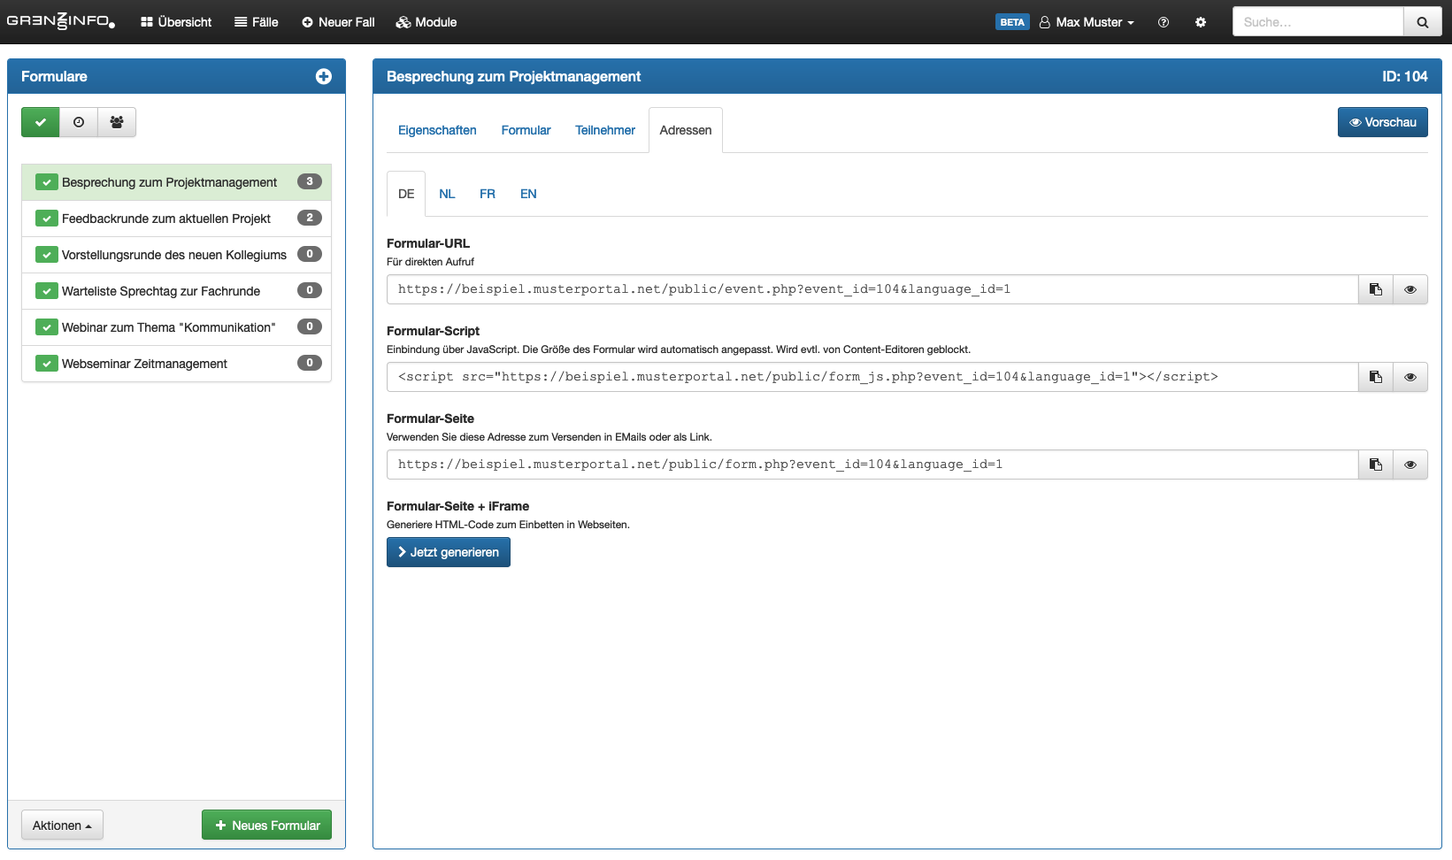Select the group participants filter button
Image resolution: width=1452 pixels, height=860 pixels.
pyautogui.click(x=117, y=122)
